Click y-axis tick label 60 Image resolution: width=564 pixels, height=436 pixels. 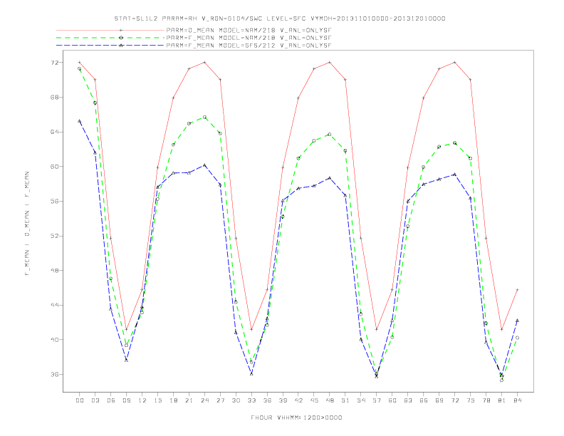(55, 167)
